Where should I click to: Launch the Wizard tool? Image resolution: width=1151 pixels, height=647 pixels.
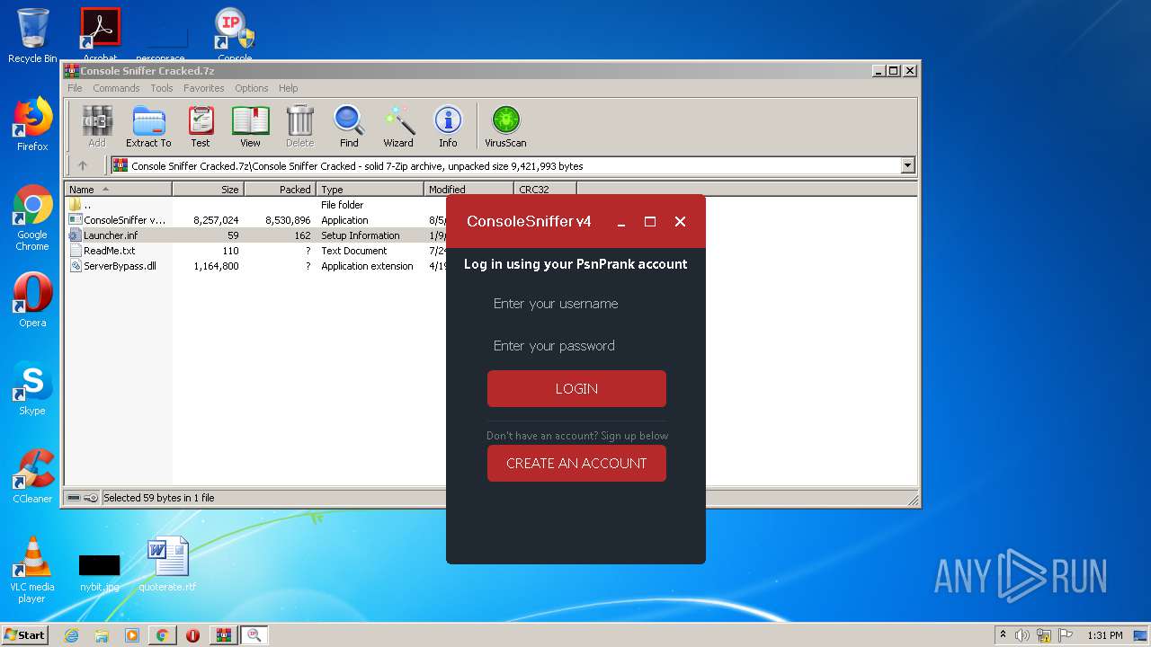click(x=398, y=126)
